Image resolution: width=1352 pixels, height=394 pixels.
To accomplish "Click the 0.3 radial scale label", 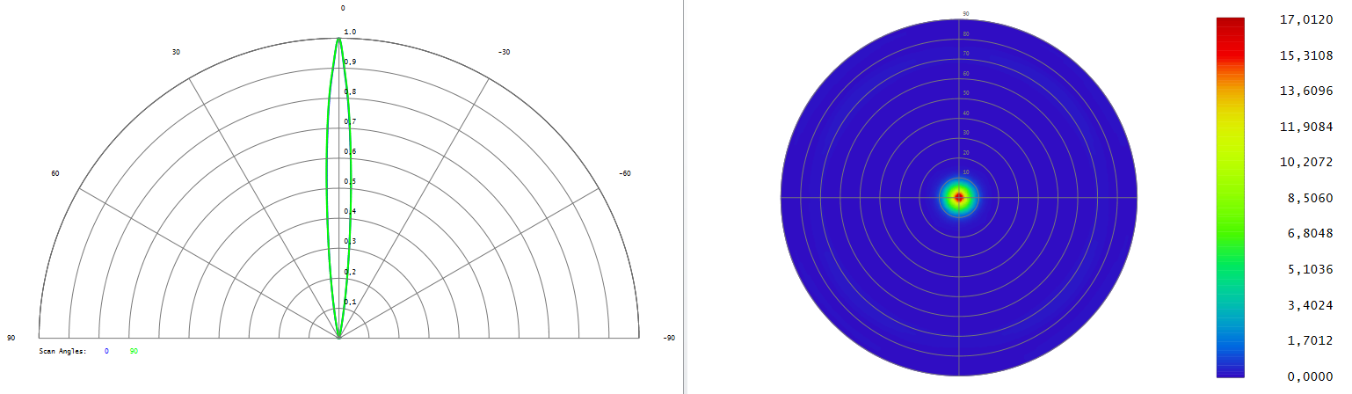I will pyautogui.click(x=350, y=241).
